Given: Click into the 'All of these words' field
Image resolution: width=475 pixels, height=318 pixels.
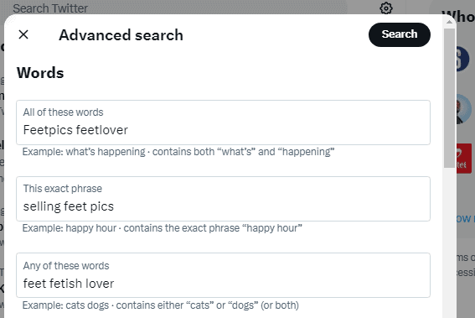Looking at the screenshot, I should 224,123.
